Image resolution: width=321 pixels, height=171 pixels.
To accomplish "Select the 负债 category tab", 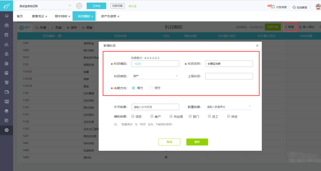I will point(41,27).
